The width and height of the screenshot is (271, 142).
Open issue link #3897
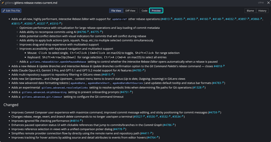[243, 19]
